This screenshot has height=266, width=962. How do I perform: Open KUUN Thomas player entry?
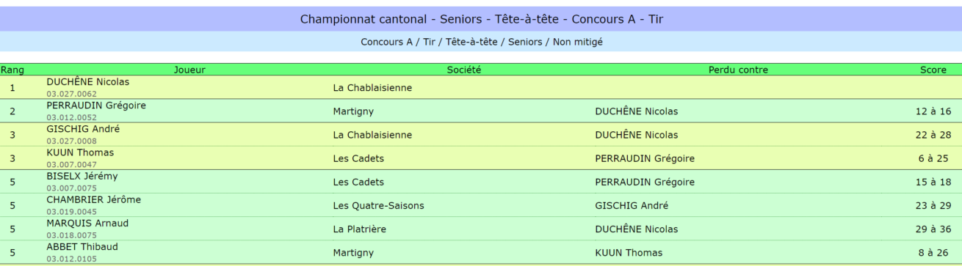click(80, 152)
